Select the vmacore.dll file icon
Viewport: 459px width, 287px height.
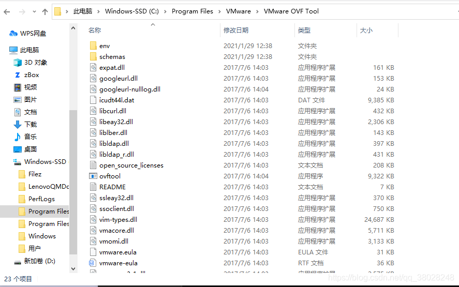coord(93,230)
